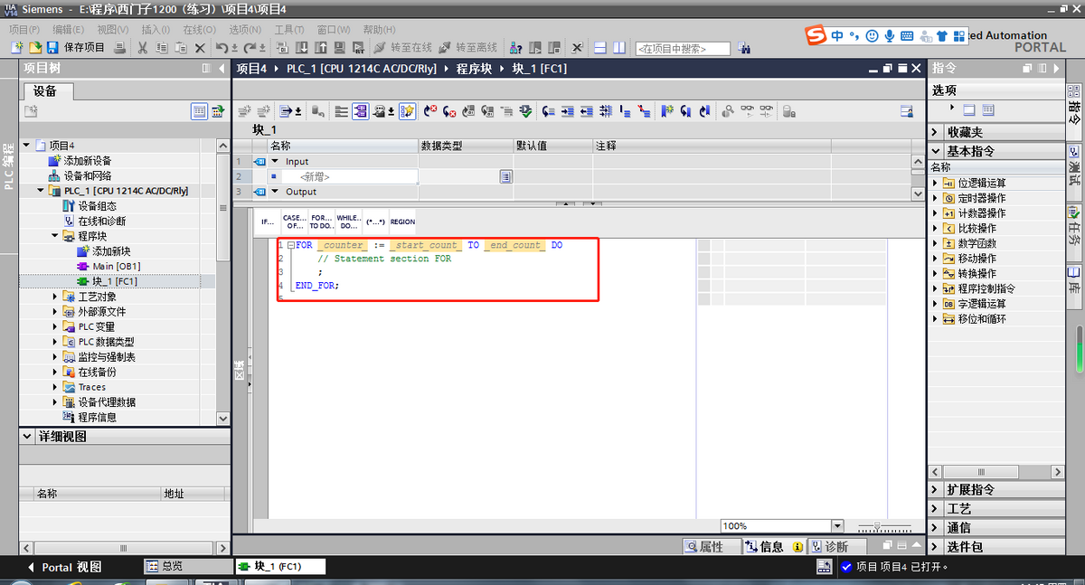Open the 100% zoom level dropdown
1085x585 pixels.
click(x=837, y=526)
